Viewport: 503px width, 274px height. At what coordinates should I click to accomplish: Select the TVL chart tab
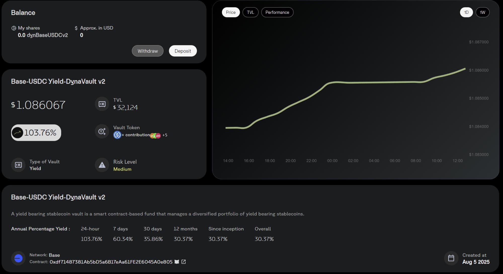tap(250, 12)
